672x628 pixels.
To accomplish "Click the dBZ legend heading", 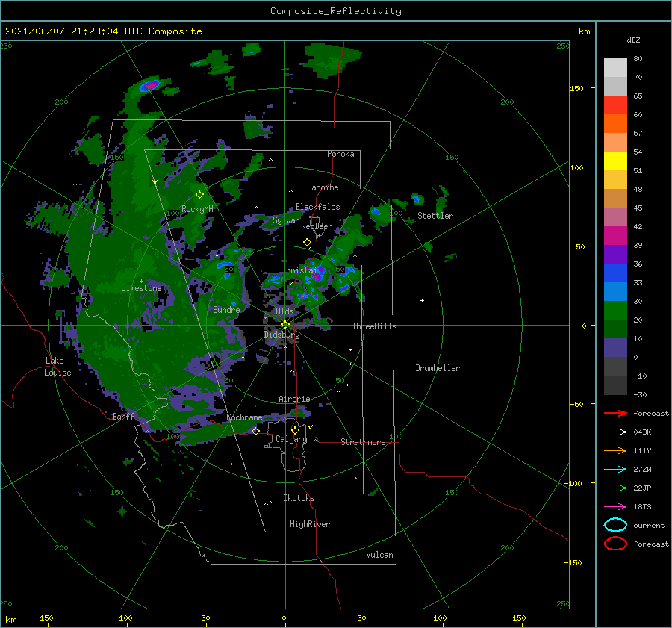I will tap(633, 40).
